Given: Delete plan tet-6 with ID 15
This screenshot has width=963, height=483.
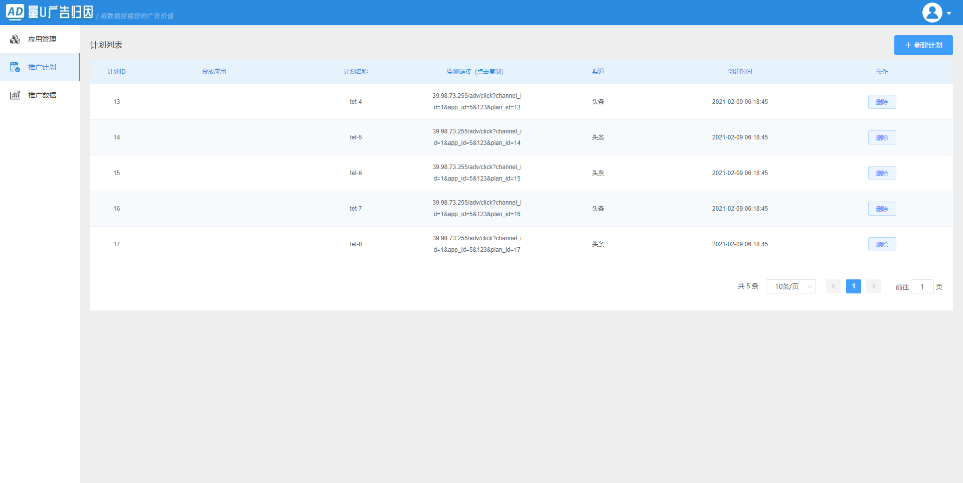Looking at the screenshot, I should 882,173.
